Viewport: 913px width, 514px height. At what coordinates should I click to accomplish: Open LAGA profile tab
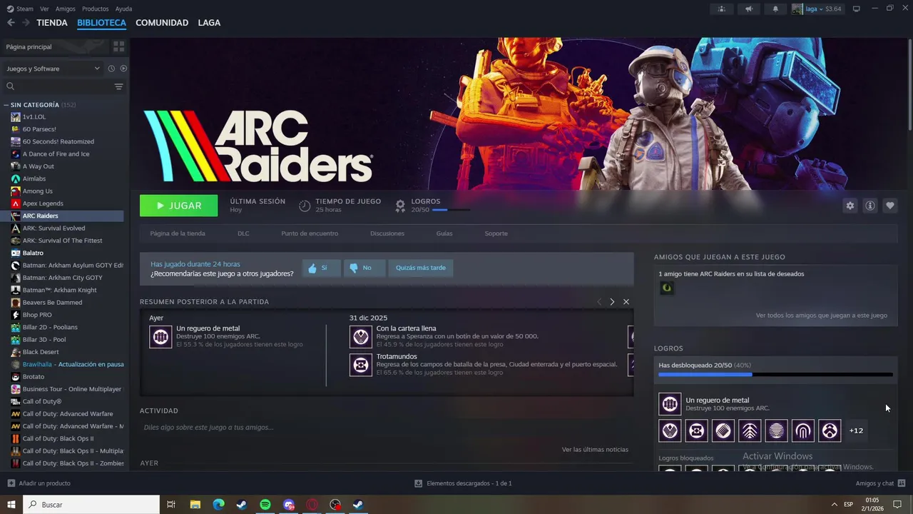click(x=209, y=23)
